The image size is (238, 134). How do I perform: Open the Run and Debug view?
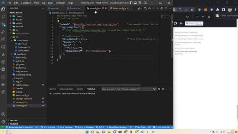(3, 32)
